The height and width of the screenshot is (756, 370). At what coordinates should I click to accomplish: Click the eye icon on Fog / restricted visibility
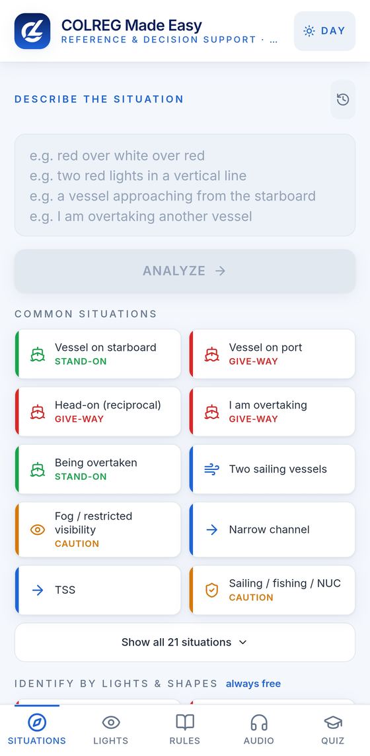[x=38, y=530]
